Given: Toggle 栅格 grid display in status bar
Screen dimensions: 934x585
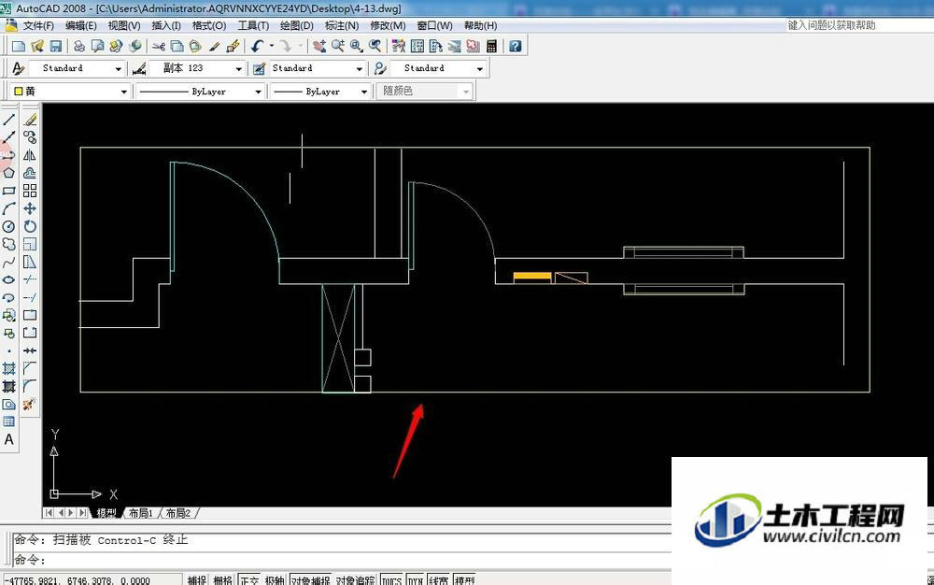Looking at the screenshot, I should click(x=223, y=579).
